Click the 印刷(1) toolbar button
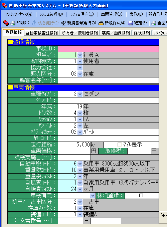167x227 pixels. [20, 23]
